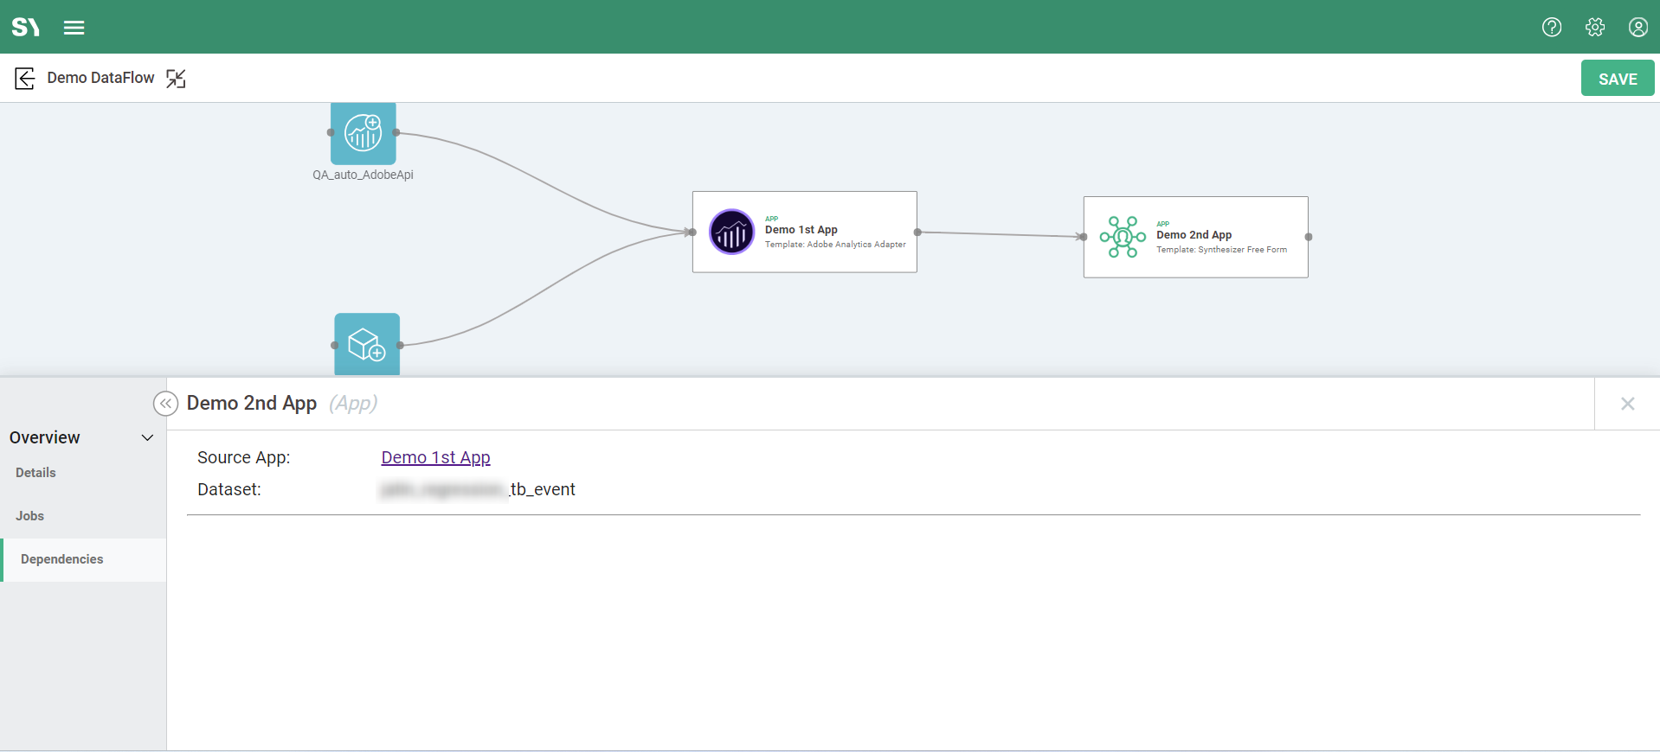Select the Dependencies tab

(x=61, y=559)
